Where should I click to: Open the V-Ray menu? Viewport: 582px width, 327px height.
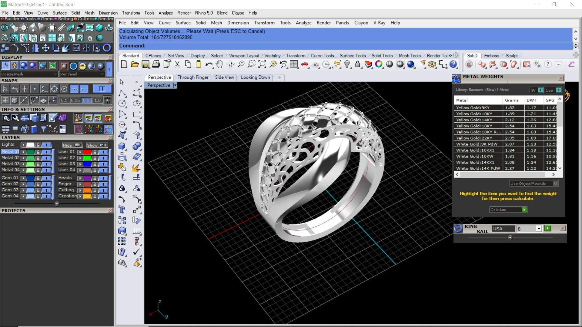pos(379,23)
